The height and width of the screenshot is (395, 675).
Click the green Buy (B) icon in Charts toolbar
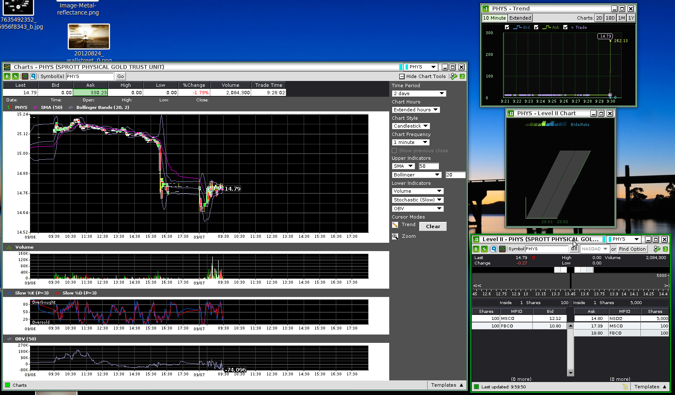pos(7,76)
